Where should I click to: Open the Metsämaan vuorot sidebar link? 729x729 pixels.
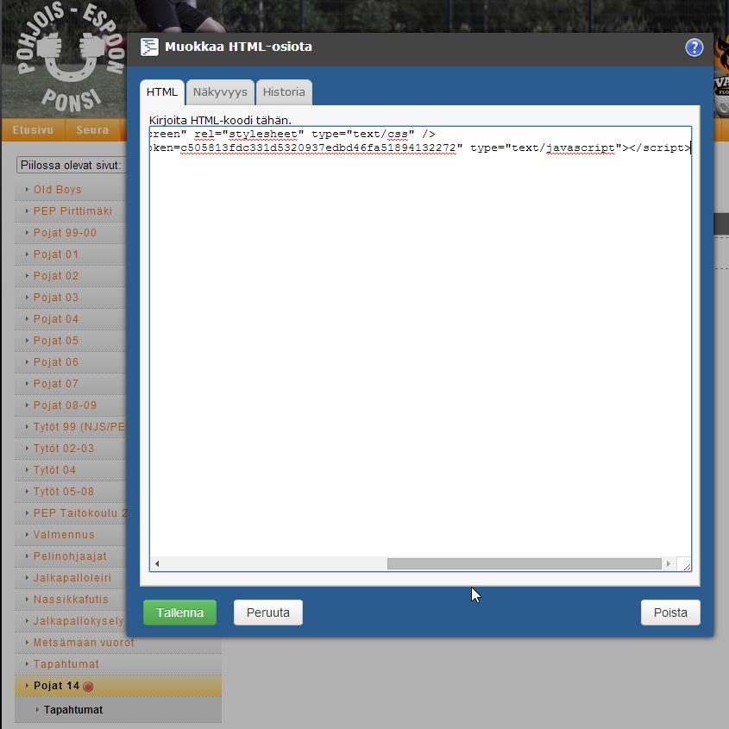click(x=84, y=643)
